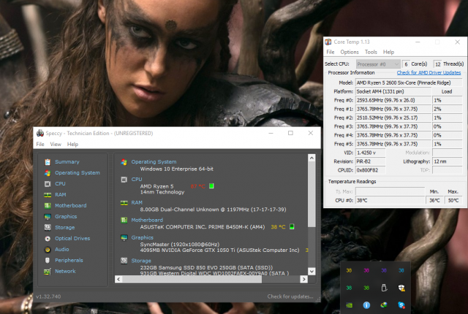
Task: Click the Peripherals sidebar item
Action: 69,260
